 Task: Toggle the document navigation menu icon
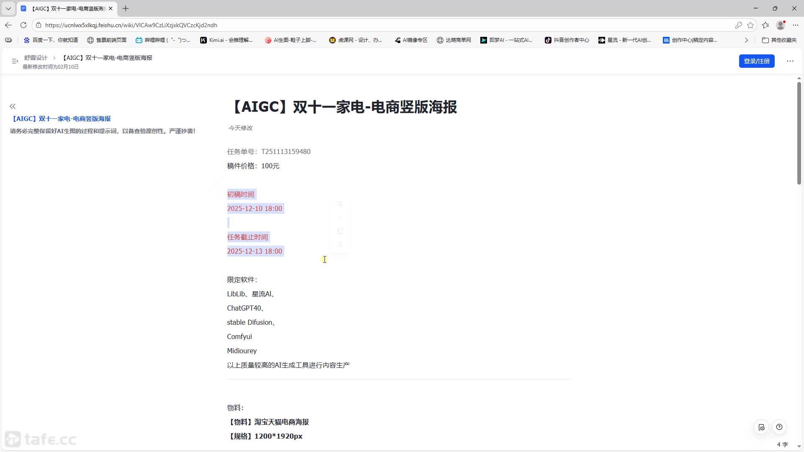click(x=15, y=61)
